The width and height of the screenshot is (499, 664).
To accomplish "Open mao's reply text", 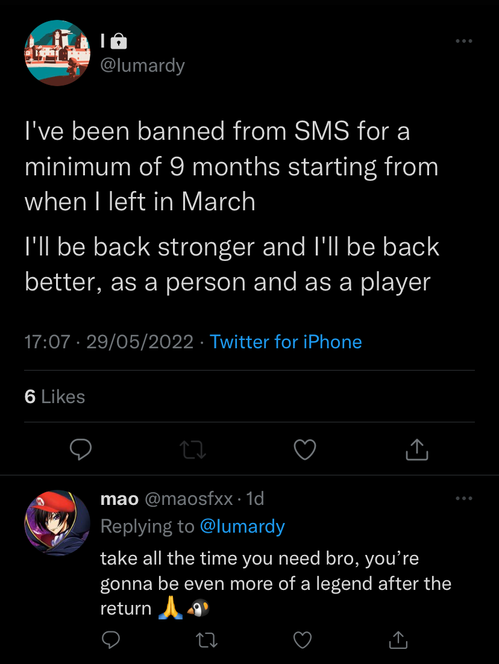I will pyautogui.click(x=275, y=583).
